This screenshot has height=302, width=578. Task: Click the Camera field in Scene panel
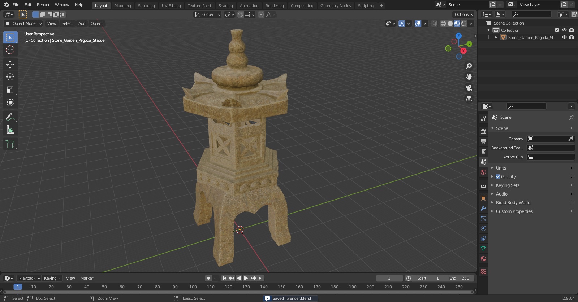point(551,139)
